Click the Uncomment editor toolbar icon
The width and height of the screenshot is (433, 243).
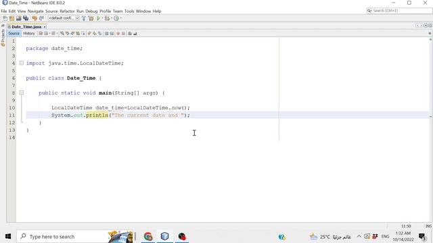(x=135, y=33)
